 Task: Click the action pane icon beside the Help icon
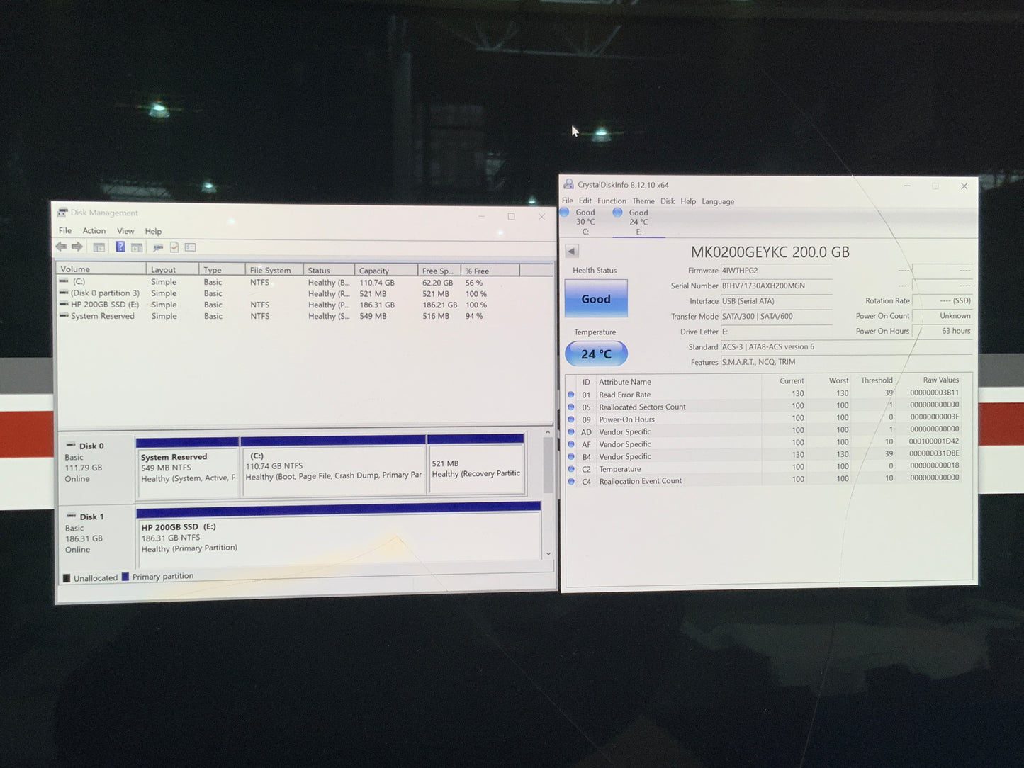click(137, 247)
